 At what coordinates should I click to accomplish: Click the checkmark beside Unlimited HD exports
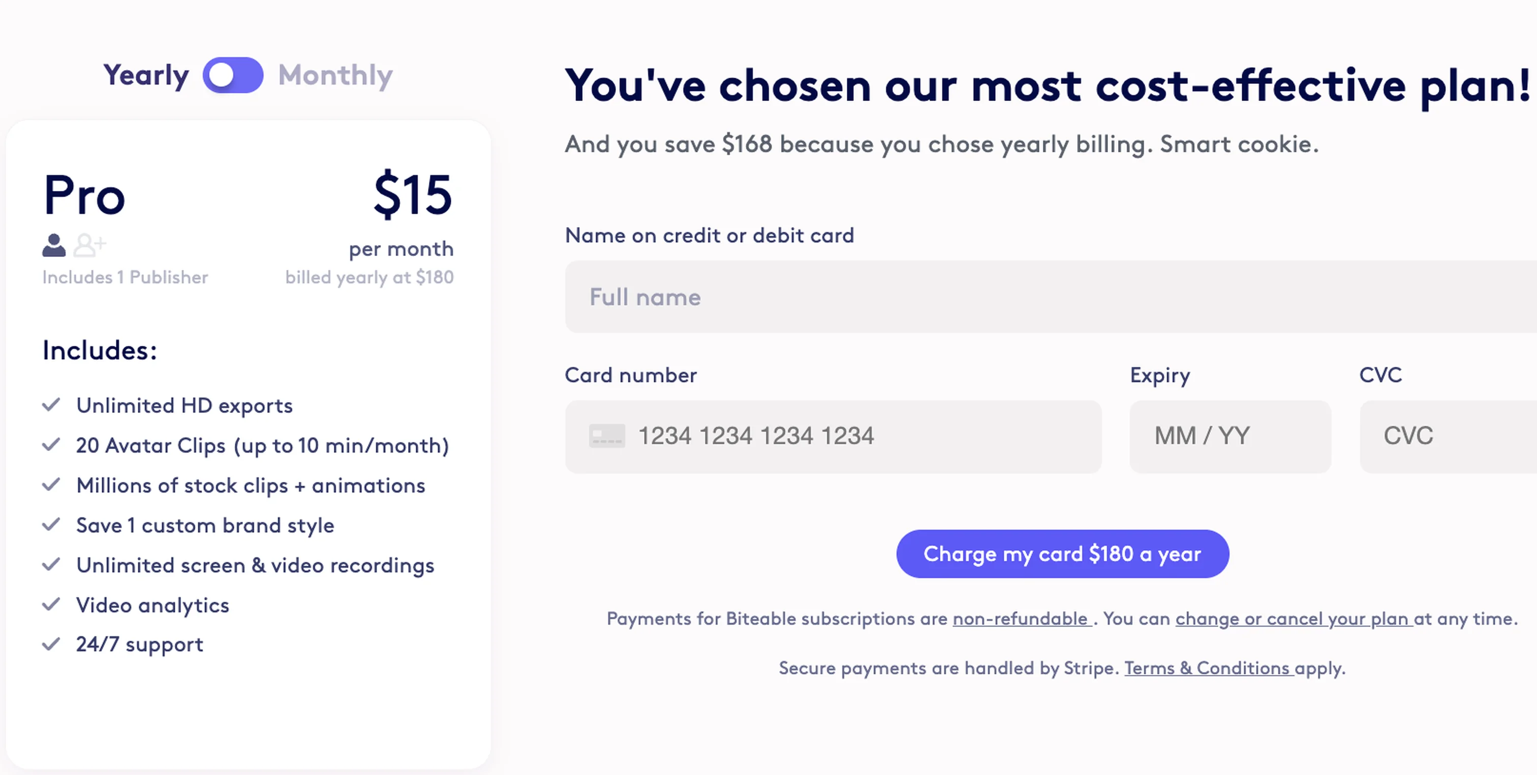coord(51,405)
